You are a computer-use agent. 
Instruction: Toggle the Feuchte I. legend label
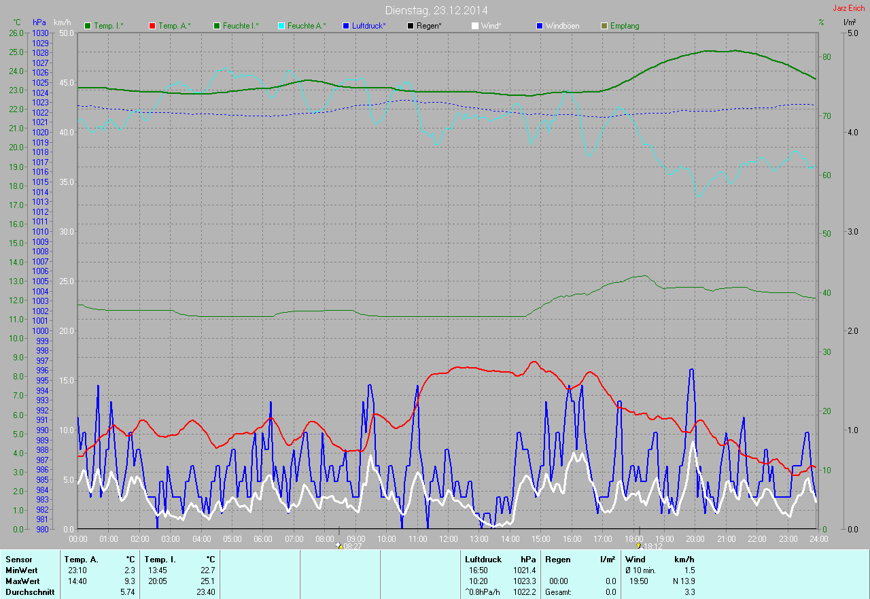[241, 26]
